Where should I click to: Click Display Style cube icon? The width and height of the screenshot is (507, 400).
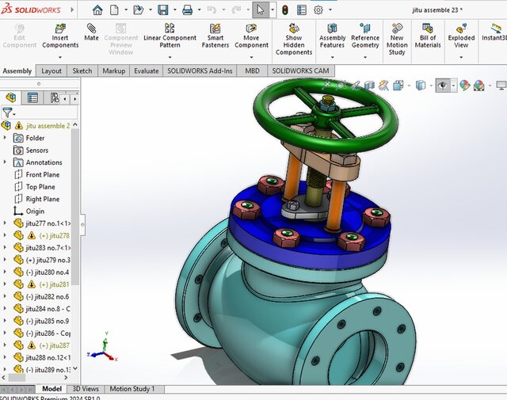(421, 86)
